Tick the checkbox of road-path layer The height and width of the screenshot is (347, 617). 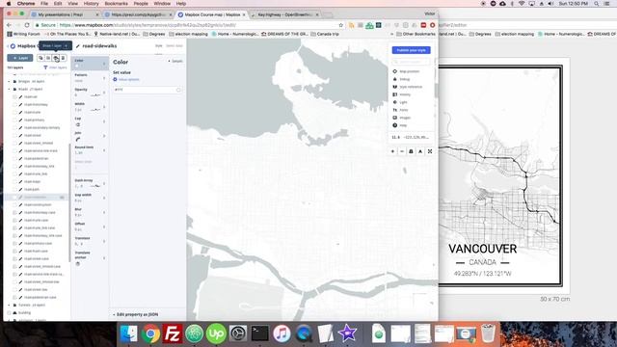[x=14, y=189]
